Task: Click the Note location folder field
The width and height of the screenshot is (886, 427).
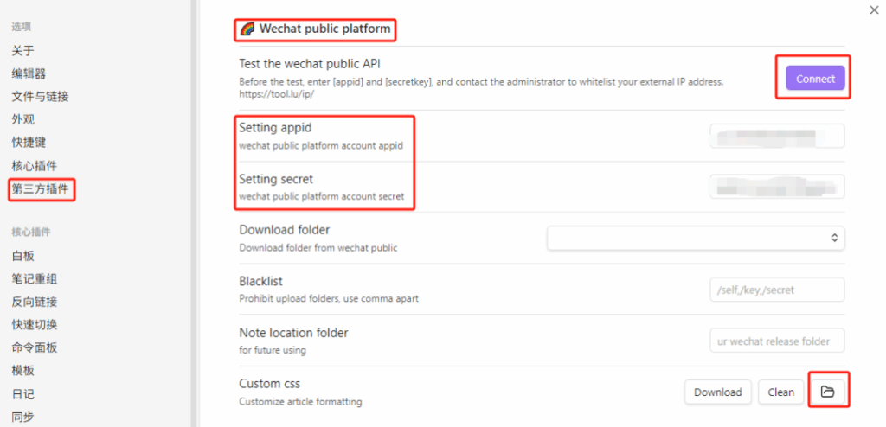Action: click(777, 341)
